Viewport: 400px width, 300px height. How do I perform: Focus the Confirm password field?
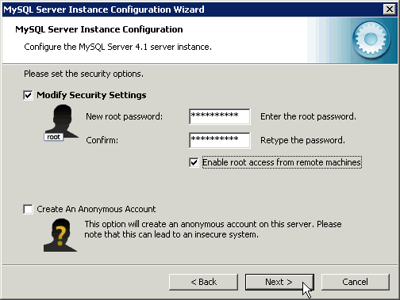[219, 140]
